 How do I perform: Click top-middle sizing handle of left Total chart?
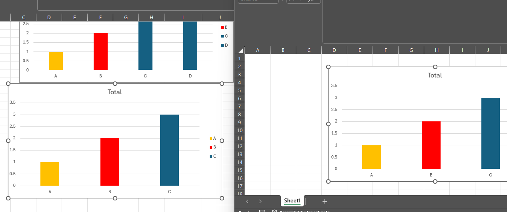115,83
